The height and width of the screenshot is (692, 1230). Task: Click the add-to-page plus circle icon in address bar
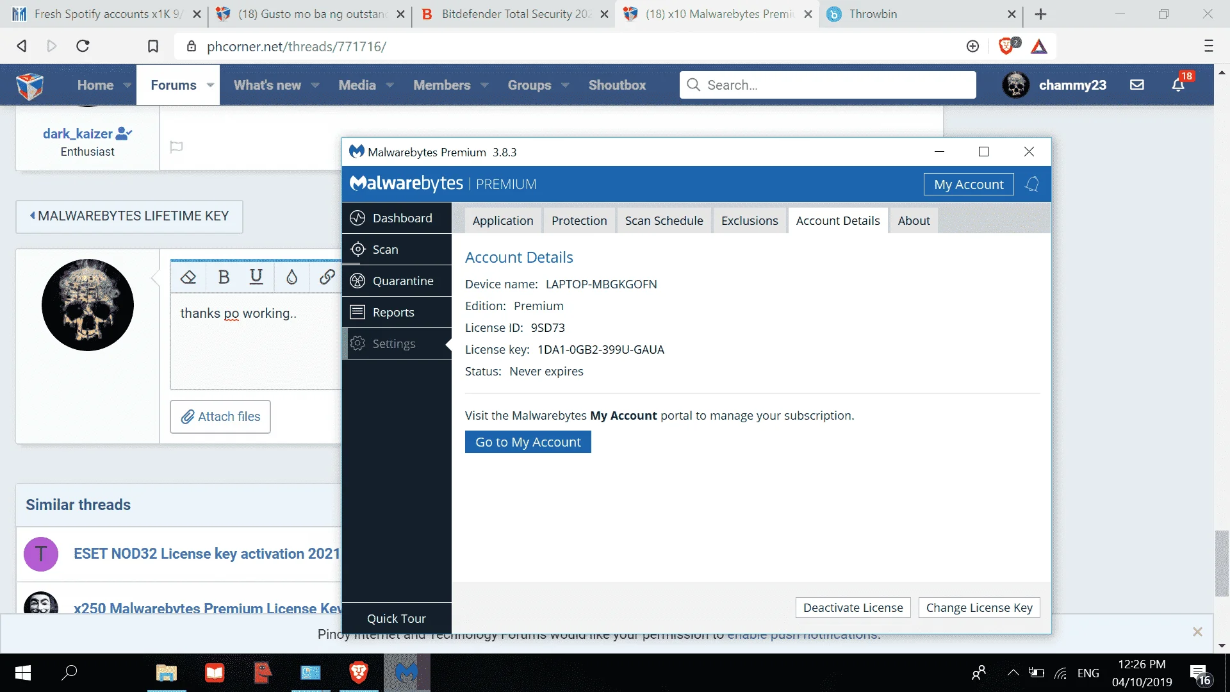point(972,46)
